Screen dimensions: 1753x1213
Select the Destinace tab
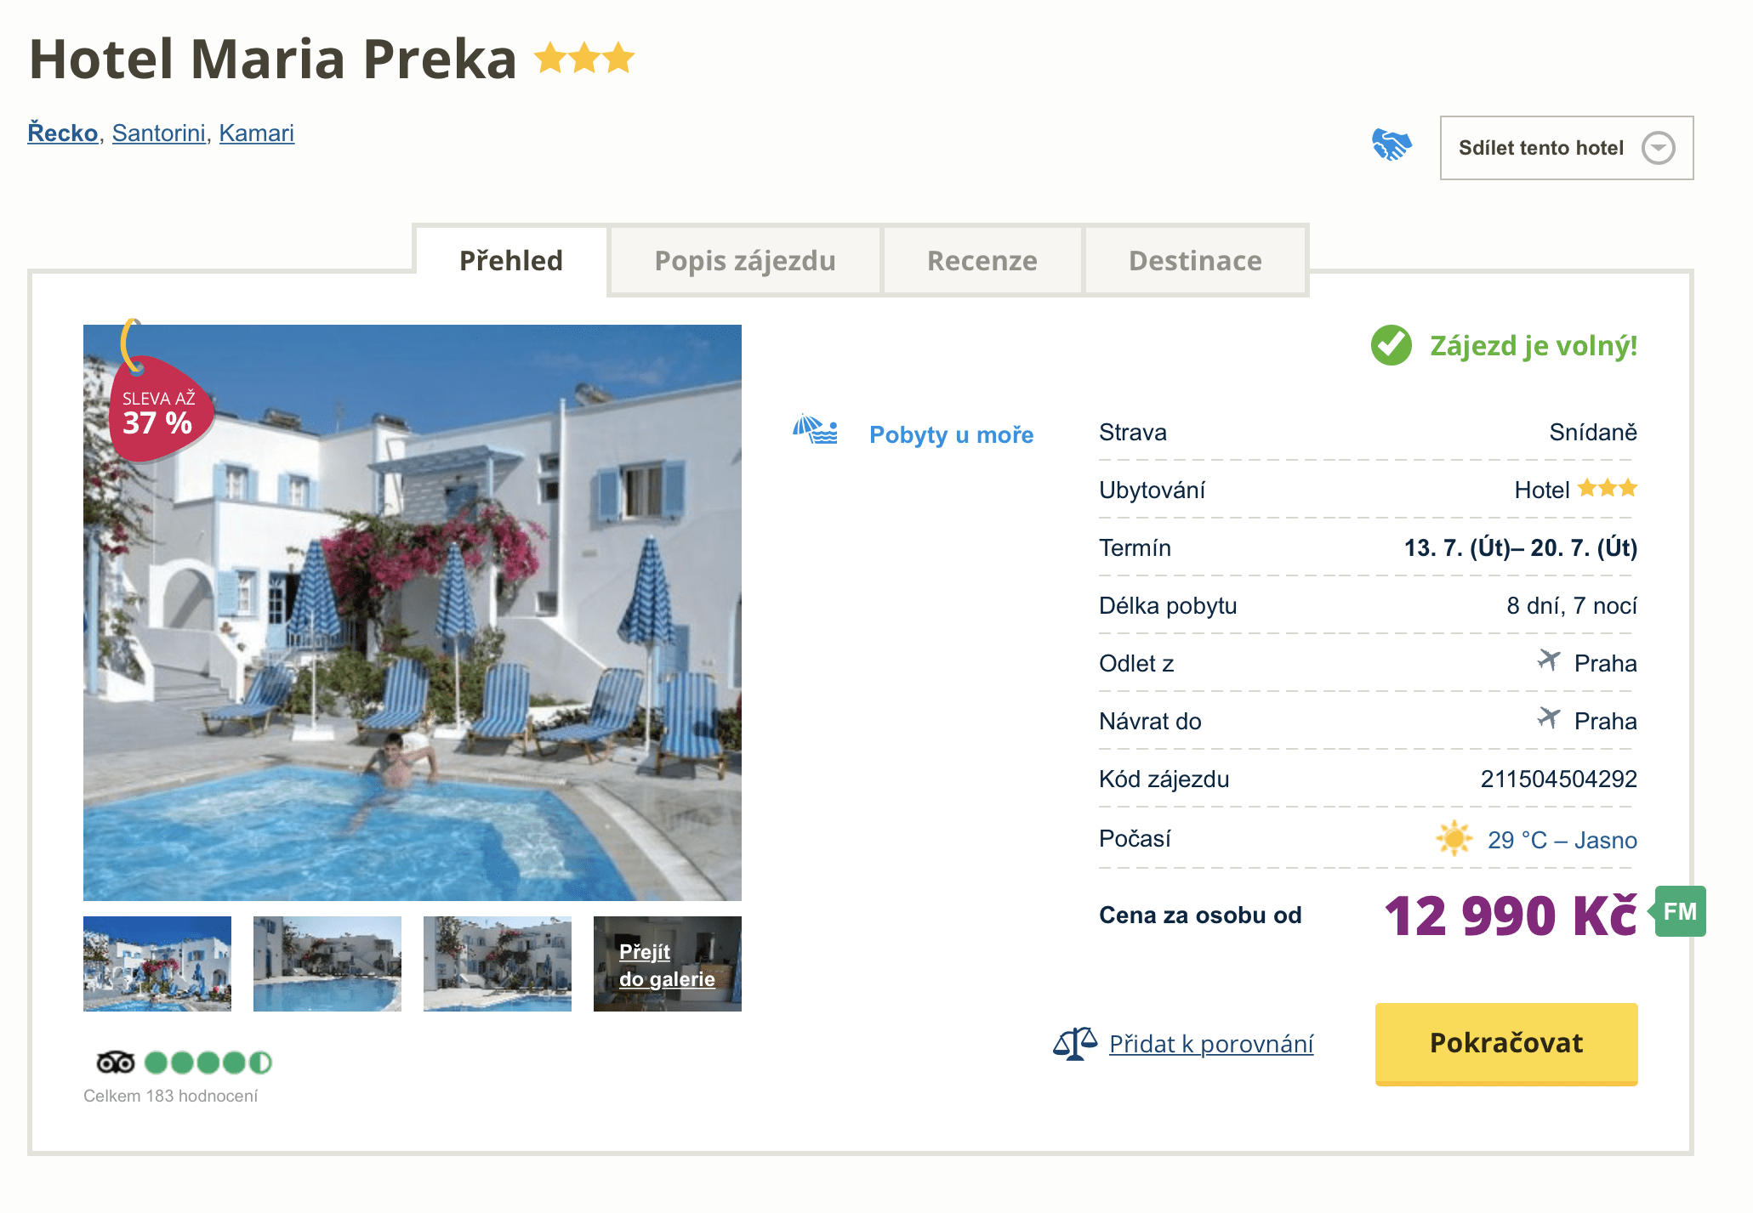click(1194, 261)
